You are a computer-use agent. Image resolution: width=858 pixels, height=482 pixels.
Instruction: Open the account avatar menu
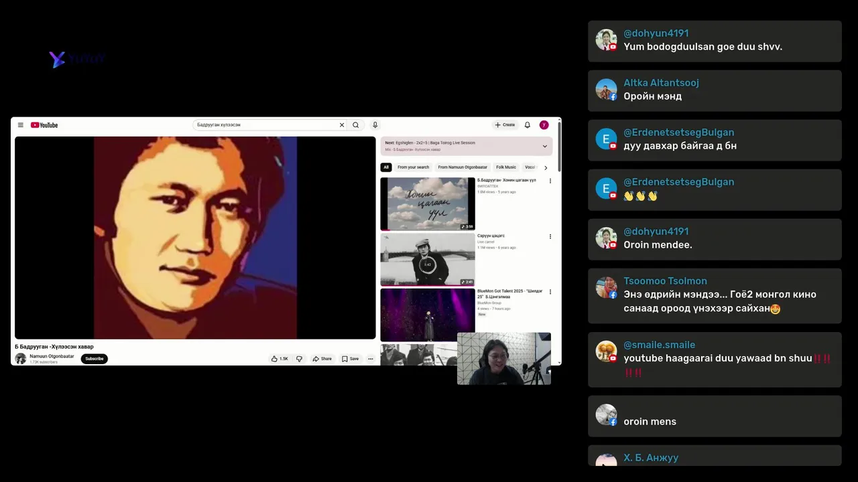544,125
